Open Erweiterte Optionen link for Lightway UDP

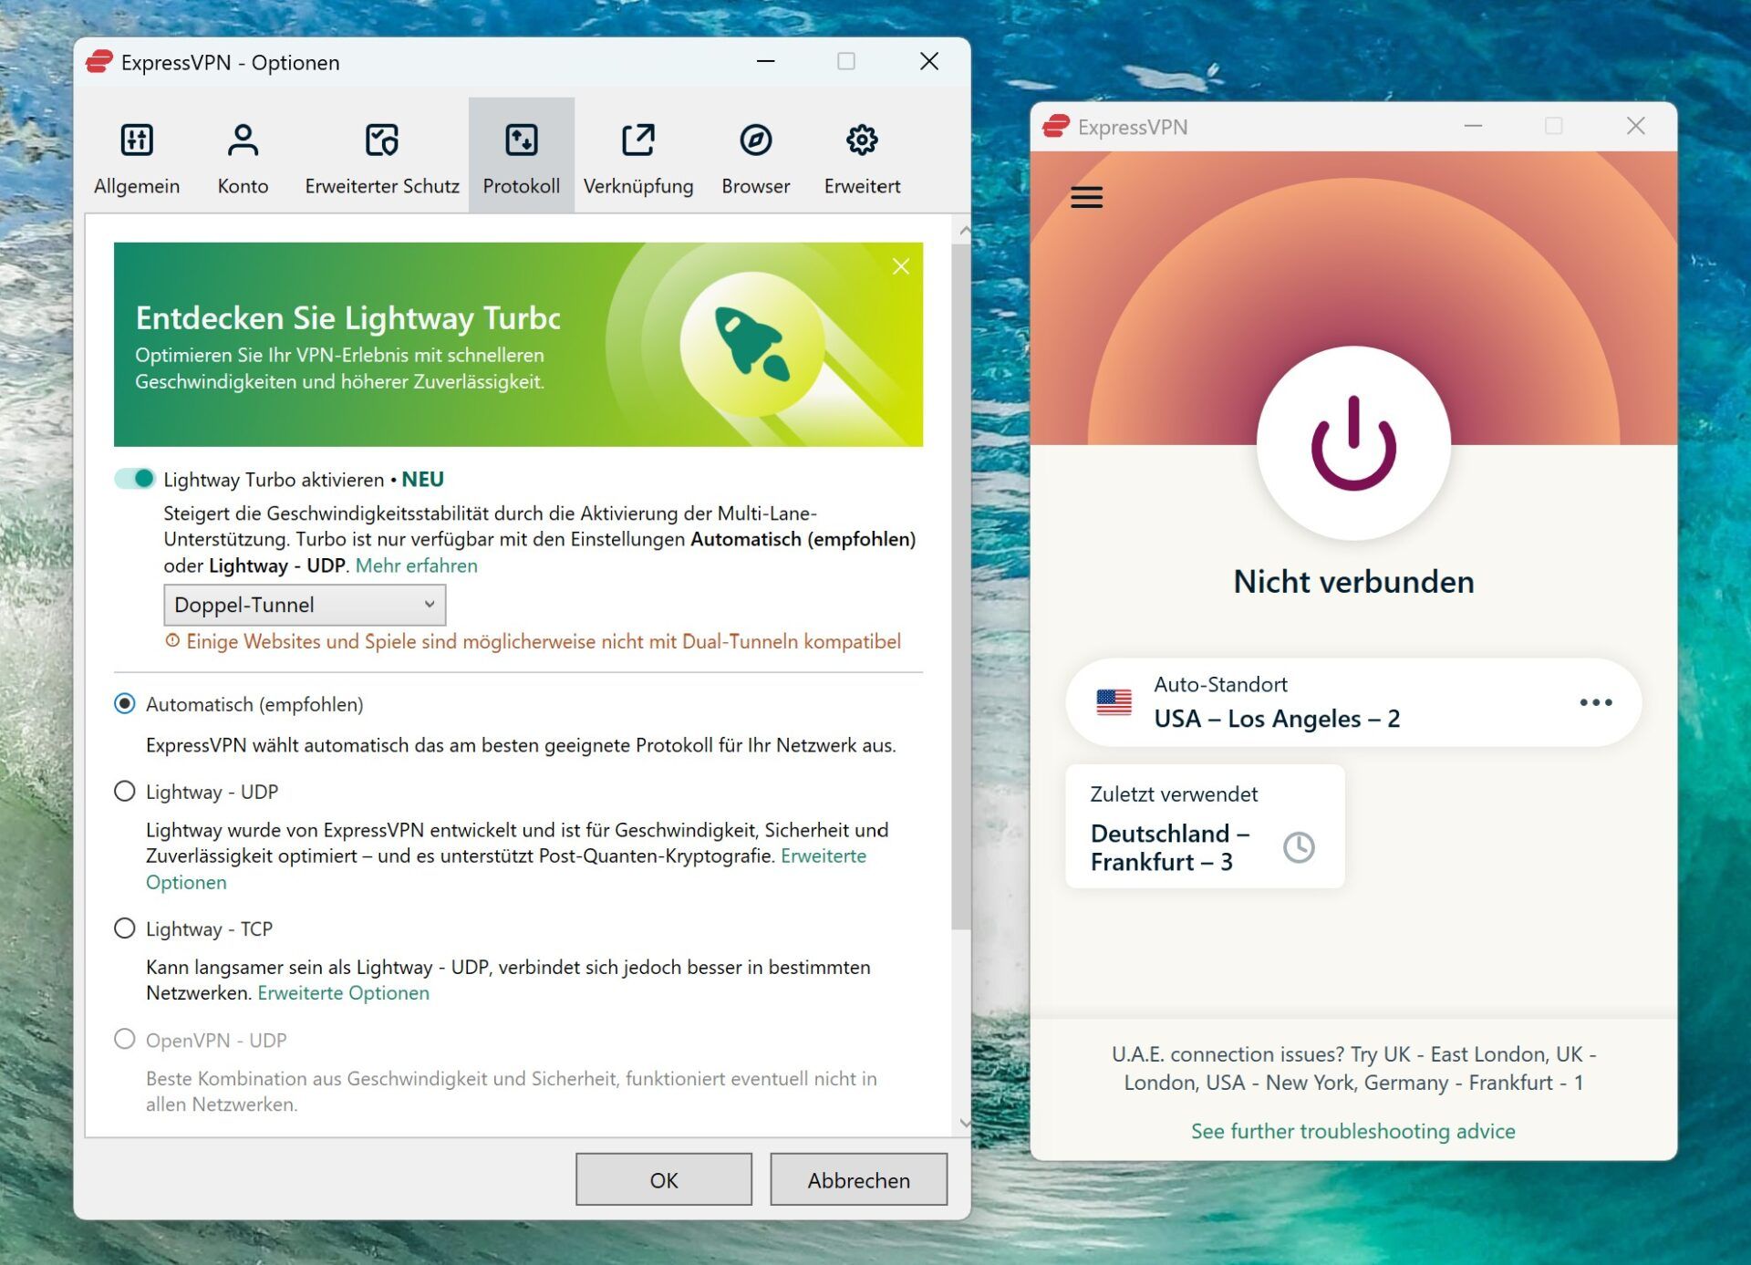823,855
